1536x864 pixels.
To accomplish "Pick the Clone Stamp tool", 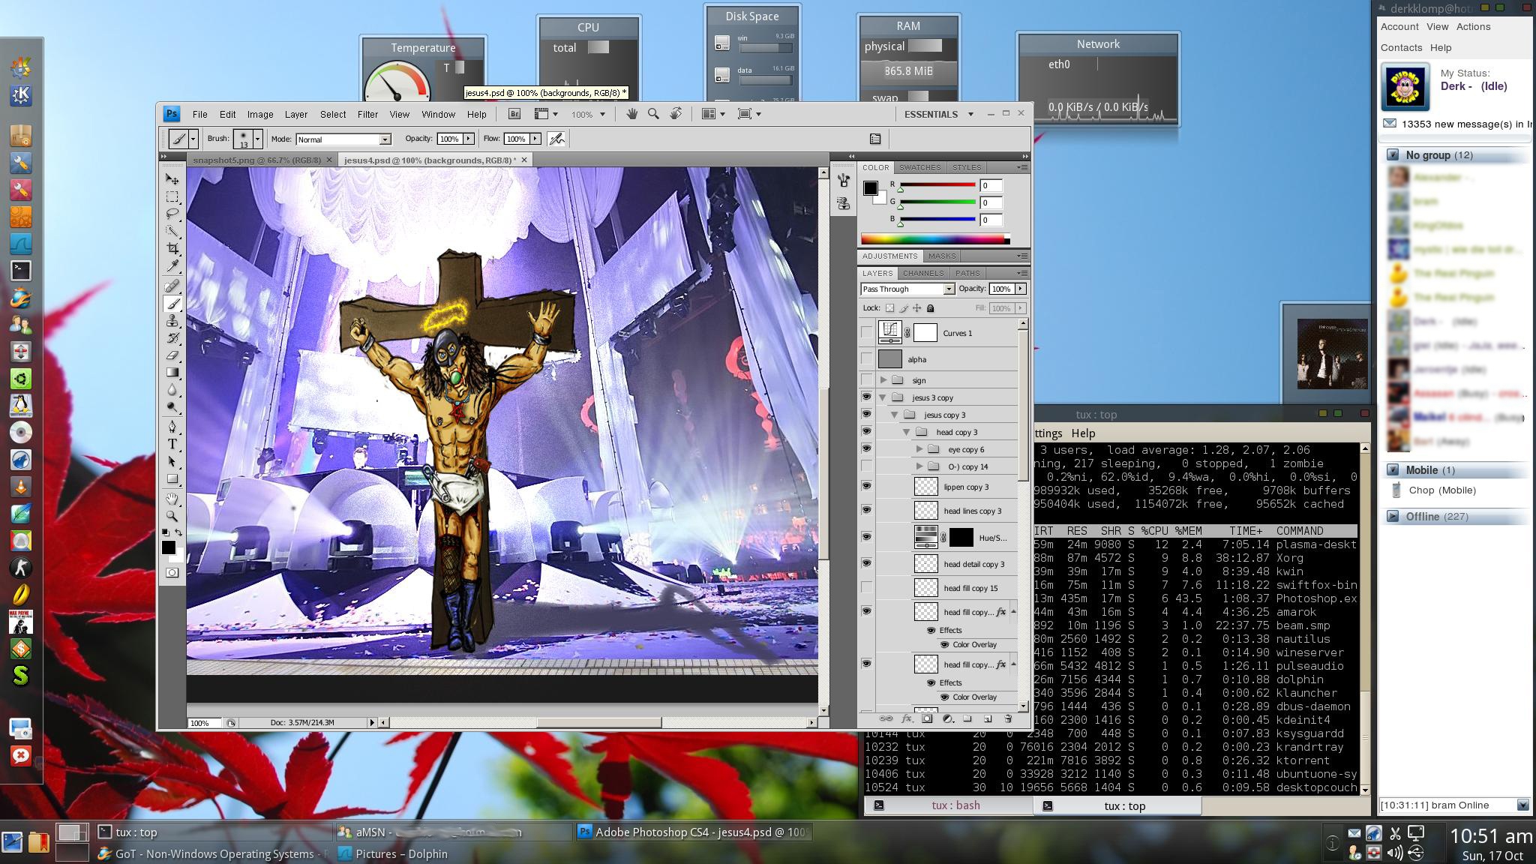I will (172, 321).
